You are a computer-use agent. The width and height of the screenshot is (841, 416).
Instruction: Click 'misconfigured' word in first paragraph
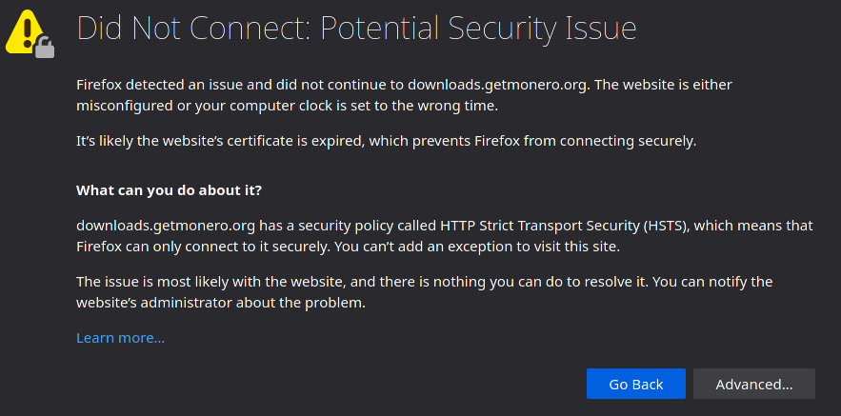[x=124, y=106]
